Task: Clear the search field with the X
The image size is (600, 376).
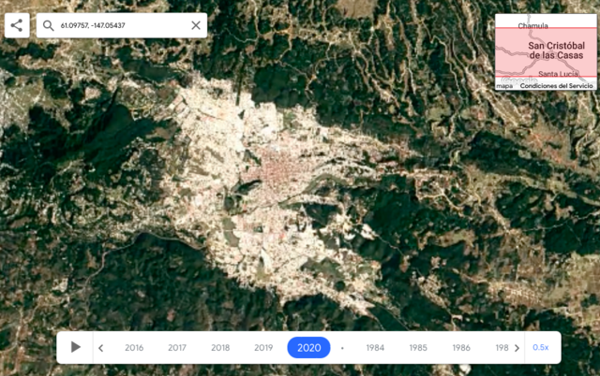Action: 196,25
